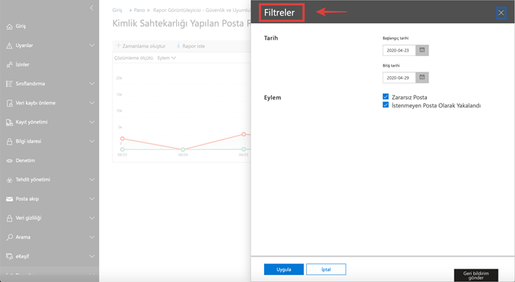The image size is (515, 282).
Task: Click the Denetim eye icon
Action: click(10, 160)
